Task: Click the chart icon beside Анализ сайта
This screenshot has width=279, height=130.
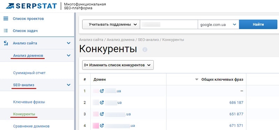Action: click(x=6, y=43)
